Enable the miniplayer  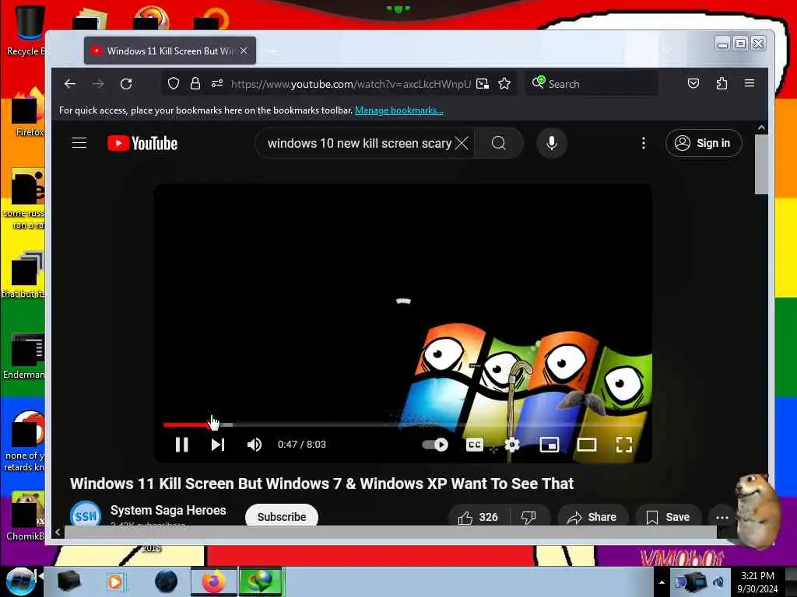(x=549, y=445)
